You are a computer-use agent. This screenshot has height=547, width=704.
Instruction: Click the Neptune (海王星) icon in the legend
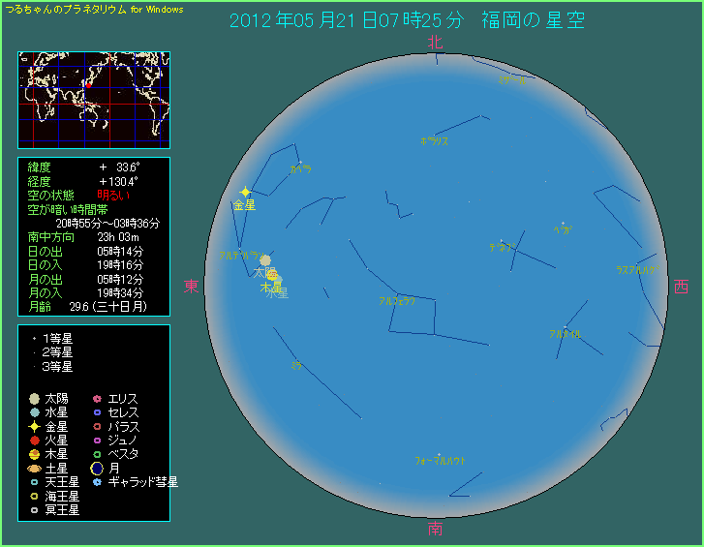(x=34, y=496)
